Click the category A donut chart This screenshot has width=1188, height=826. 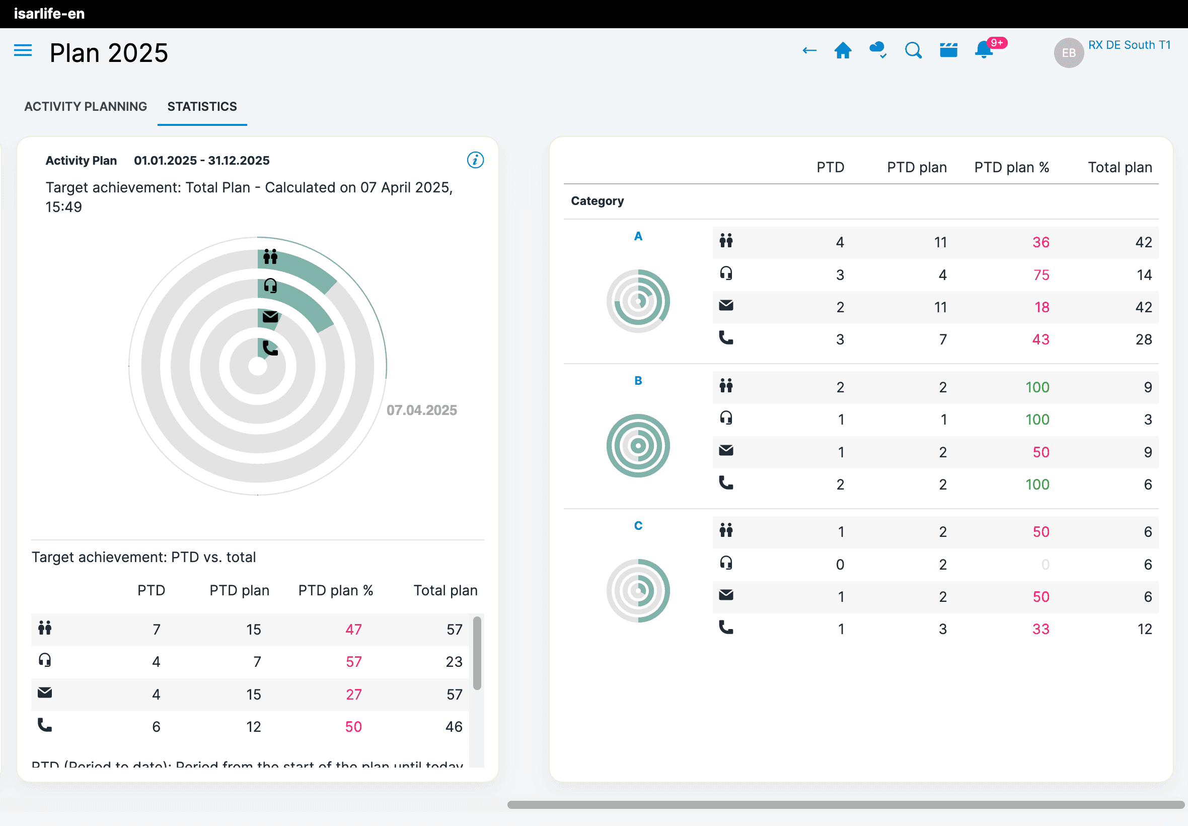[638, 301]
